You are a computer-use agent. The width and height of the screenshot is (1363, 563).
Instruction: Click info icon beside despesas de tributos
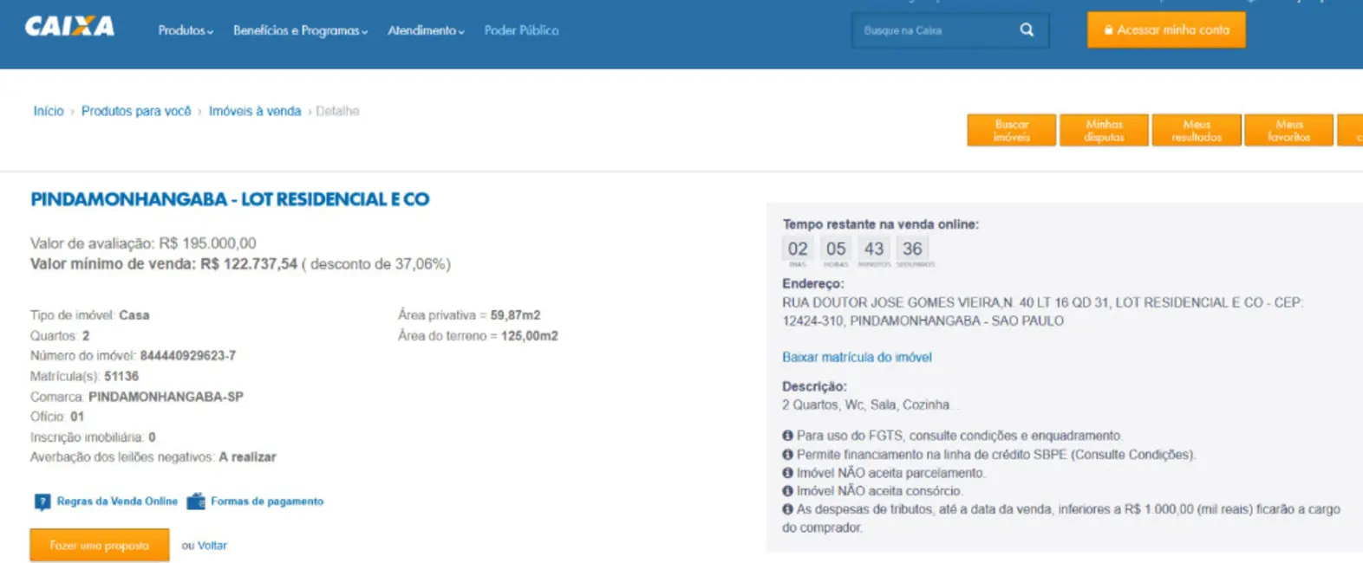pos(787,509)
